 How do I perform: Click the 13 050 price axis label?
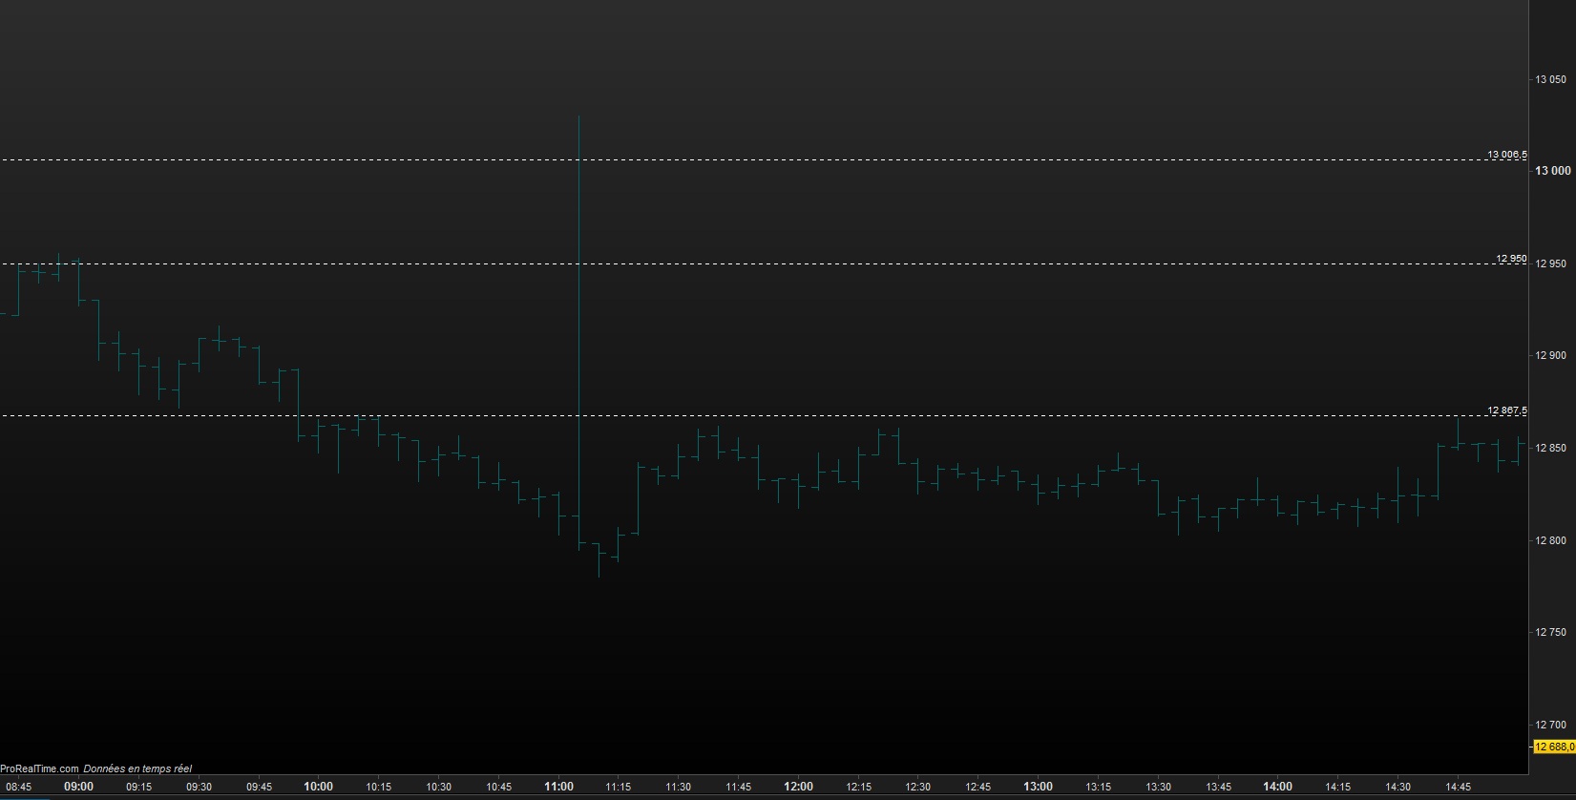[x=1550, y=79]
